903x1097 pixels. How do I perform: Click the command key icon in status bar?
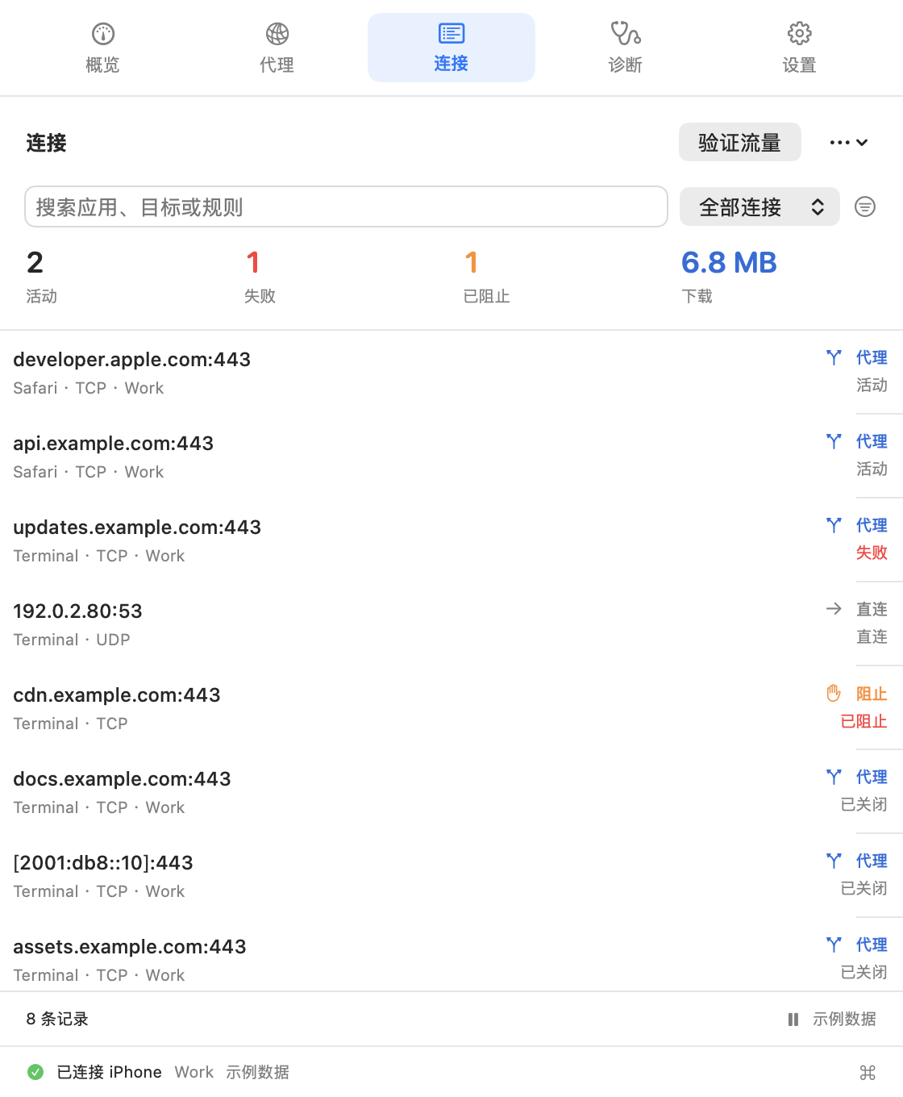pos(868,1072)
